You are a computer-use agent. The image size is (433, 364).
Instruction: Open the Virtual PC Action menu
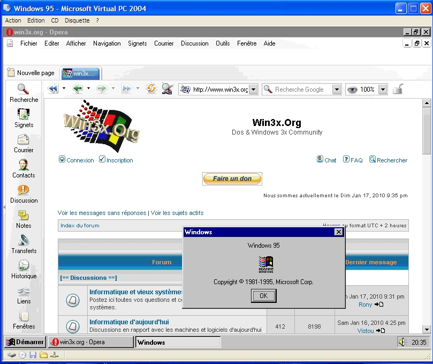[13, 20]
